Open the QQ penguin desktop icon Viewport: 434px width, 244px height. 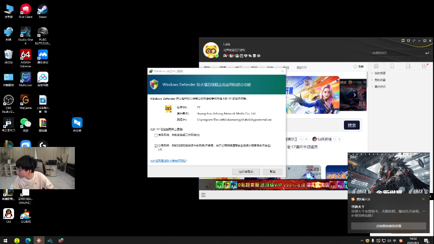pos(9,216)
